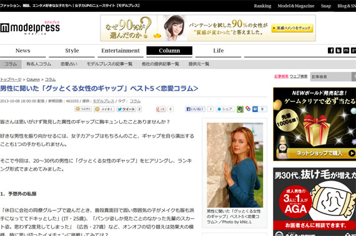Viewport: 356px width, 236px height.
Task: Focus the 記事検索 search input field
Action: click(x=331, y=77)
